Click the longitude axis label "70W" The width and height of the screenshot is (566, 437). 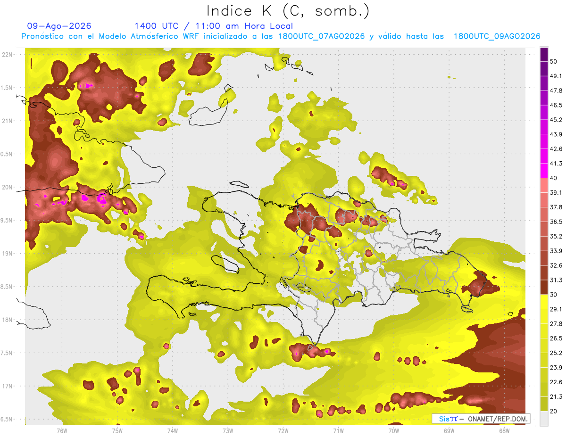(x=394, y=430)
